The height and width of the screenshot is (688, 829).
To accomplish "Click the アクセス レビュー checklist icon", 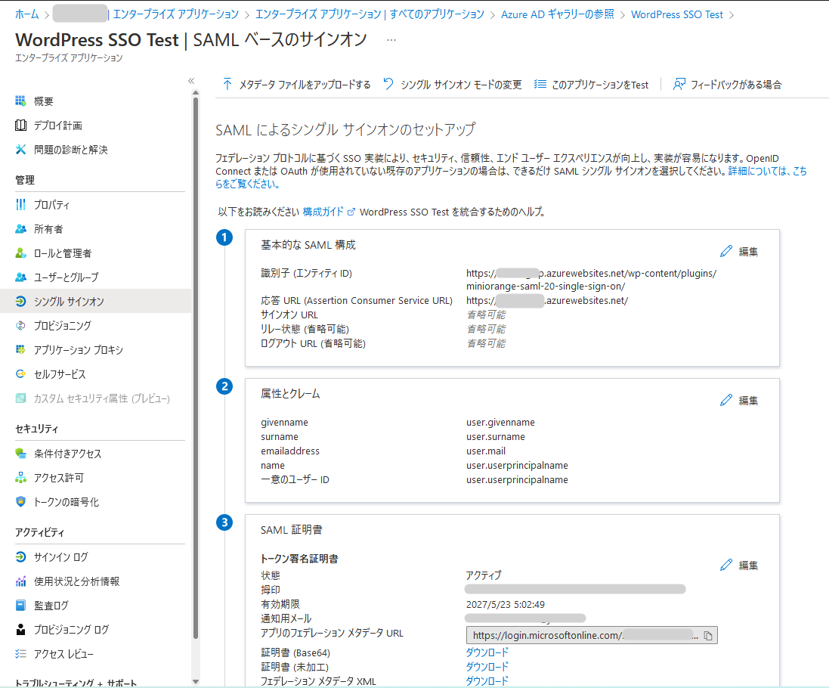I will pos(20,654).
